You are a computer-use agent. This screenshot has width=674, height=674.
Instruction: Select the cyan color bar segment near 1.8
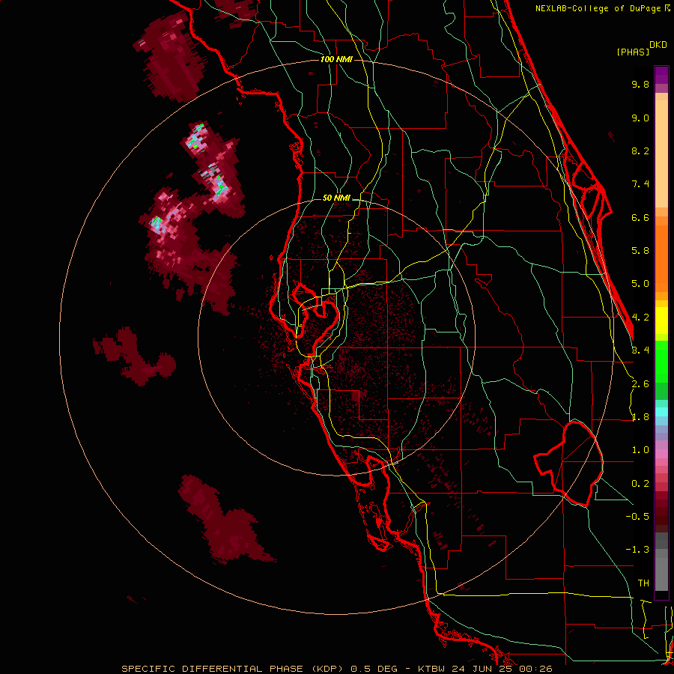[x=661, y=412]
